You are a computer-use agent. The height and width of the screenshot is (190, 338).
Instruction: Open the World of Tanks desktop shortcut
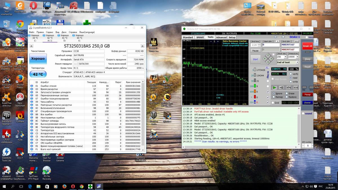click(x=154, y=118)
